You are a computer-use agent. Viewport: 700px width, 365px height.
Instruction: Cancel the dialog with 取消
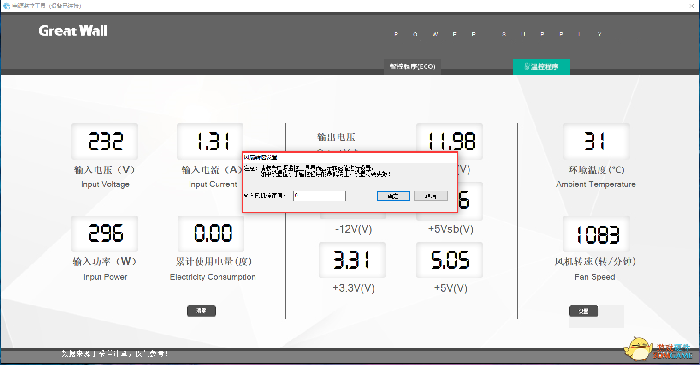click(431, 196)
